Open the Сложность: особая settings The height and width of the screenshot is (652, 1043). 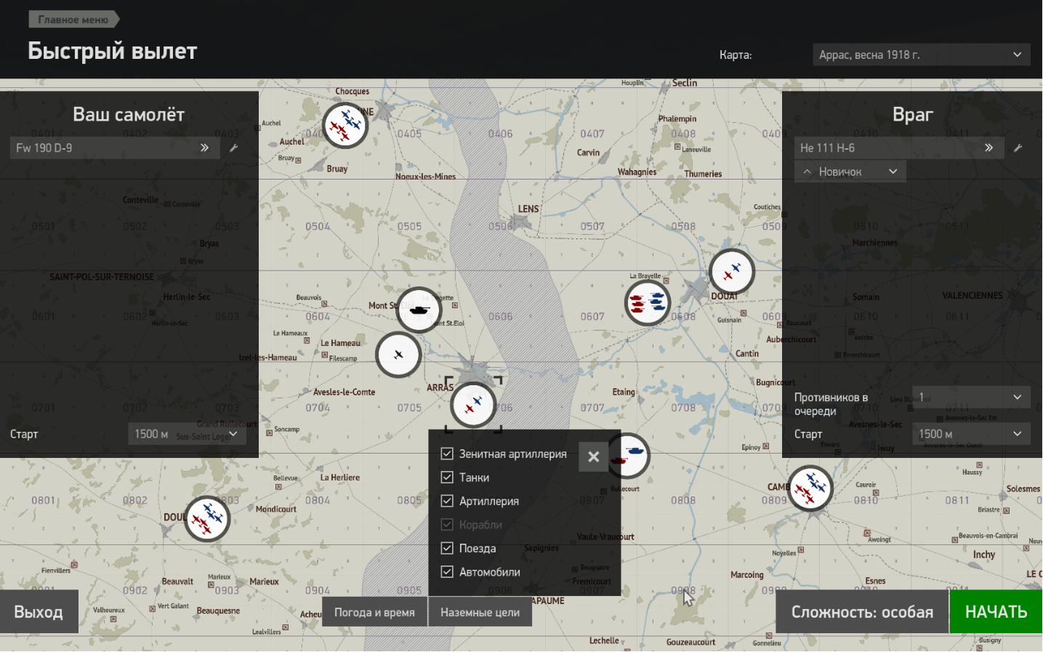tap(862, 612)
